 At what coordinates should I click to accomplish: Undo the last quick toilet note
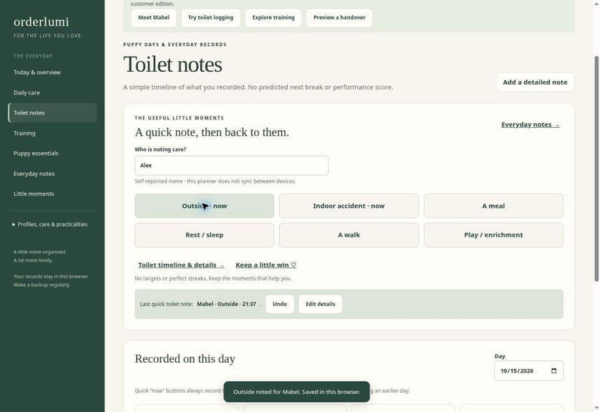click(x=280, y=304)
